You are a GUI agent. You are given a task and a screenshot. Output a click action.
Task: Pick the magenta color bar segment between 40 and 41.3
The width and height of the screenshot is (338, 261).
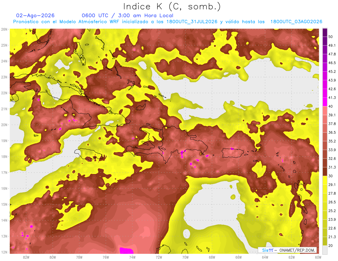(x=325, y=102)
